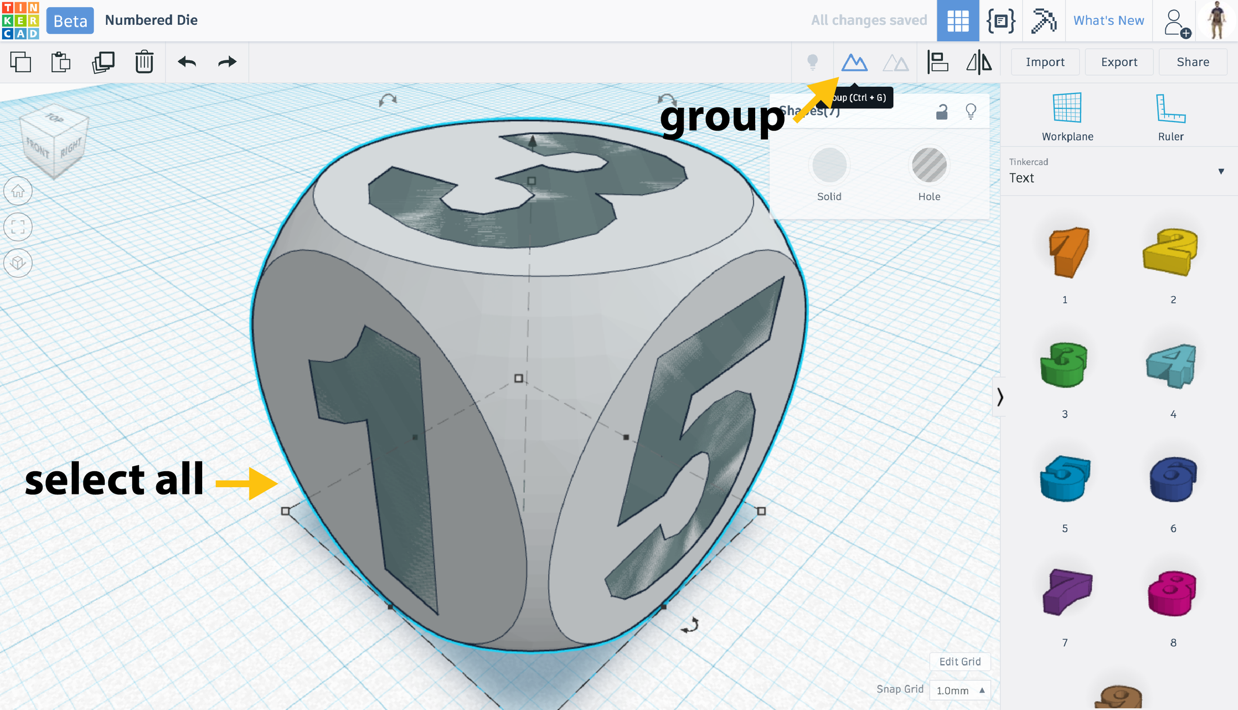
Task: Open the Align tool
Action: (x=937, y=62)
